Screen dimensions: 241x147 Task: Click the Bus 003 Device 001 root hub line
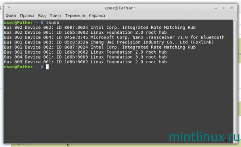click(85, 62)
